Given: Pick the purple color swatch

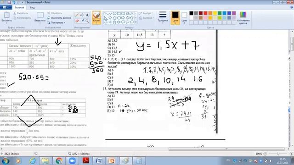Looking at the screenshot, I should [234, 13].
